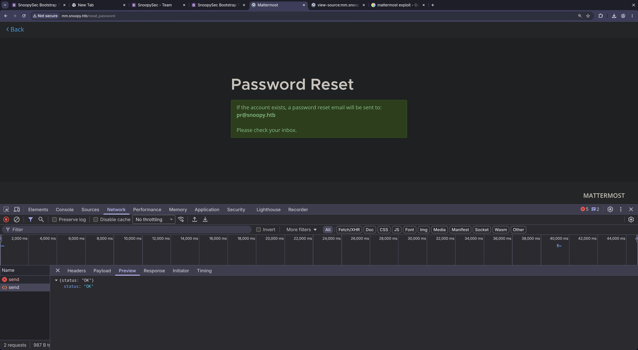This screenshot has height=350, width=638.
Task: Toggle the network filter funnel icon
Action: coord(31,219)
